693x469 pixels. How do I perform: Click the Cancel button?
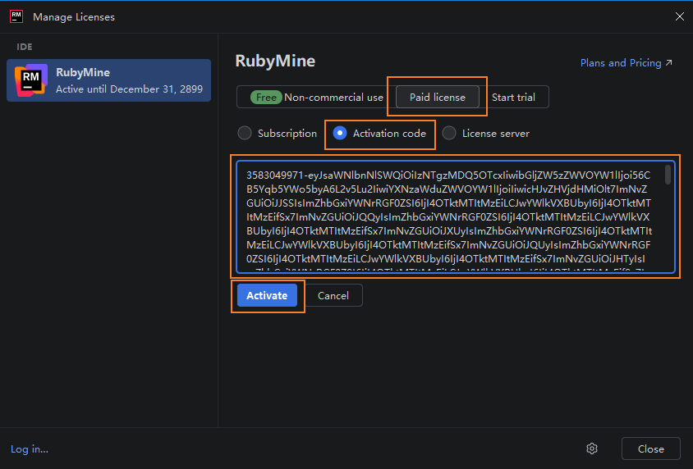point(333,296)
